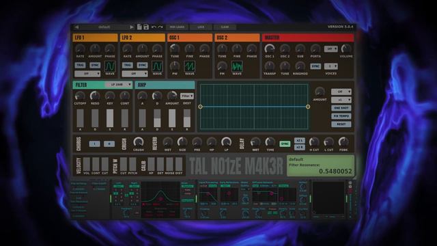Image resolution: width=437 pixels, height=246 pixels.
Task: Click the OSC 1 waveform display
Action: coord(190,66)
